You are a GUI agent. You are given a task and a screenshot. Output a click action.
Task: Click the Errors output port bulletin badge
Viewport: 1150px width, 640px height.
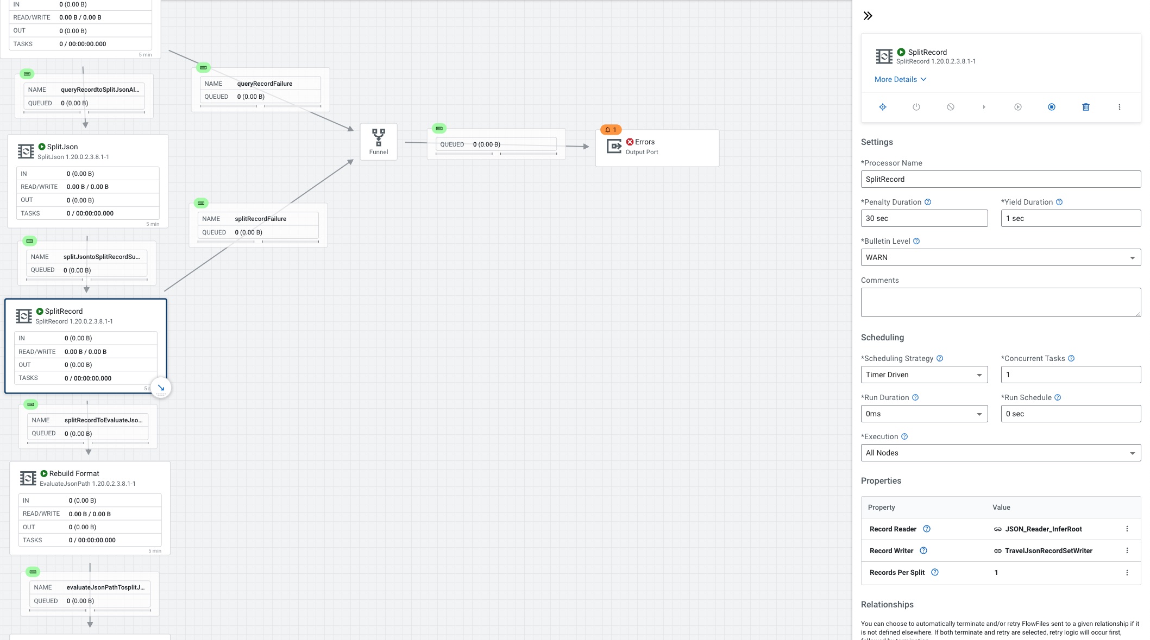pyautogui.click(x=611, y=130)
